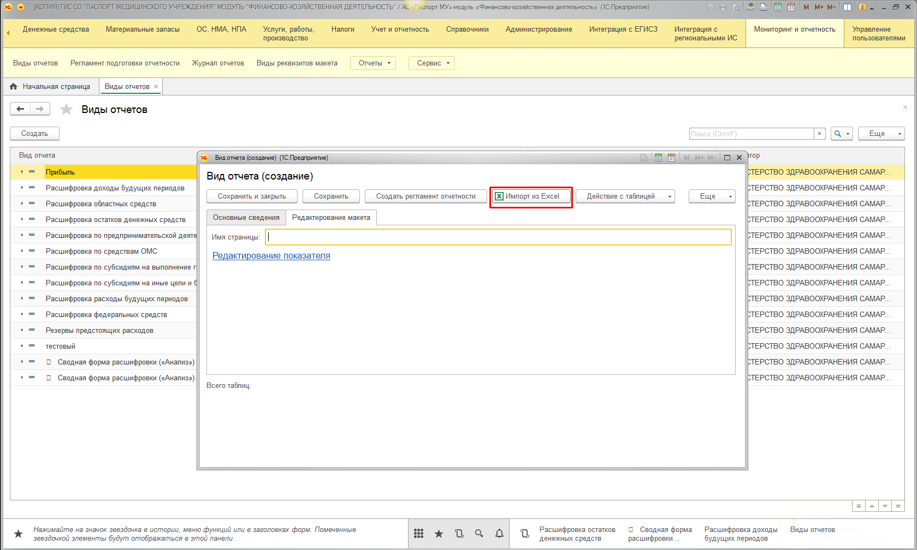Add Виды отчетов to favorites with the star
Screen dimensions: 917x550
click(x=66, y=110)
